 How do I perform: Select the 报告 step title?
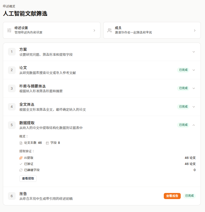click(23, 194)
